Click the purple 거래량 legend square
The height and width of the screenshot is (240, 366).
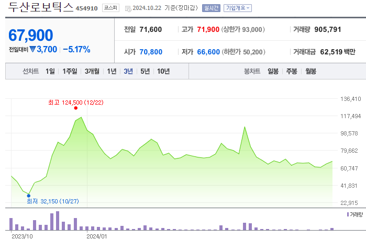348,214
